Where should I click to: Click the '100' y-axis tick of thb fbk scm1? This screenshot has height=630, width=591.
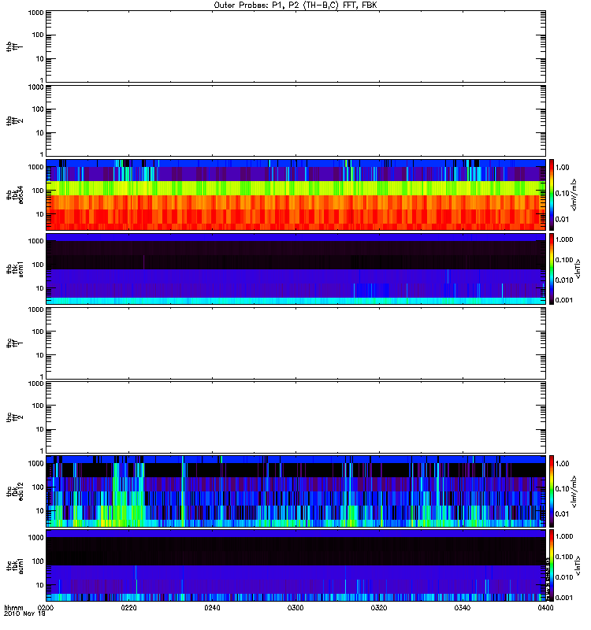click(38, 265)
